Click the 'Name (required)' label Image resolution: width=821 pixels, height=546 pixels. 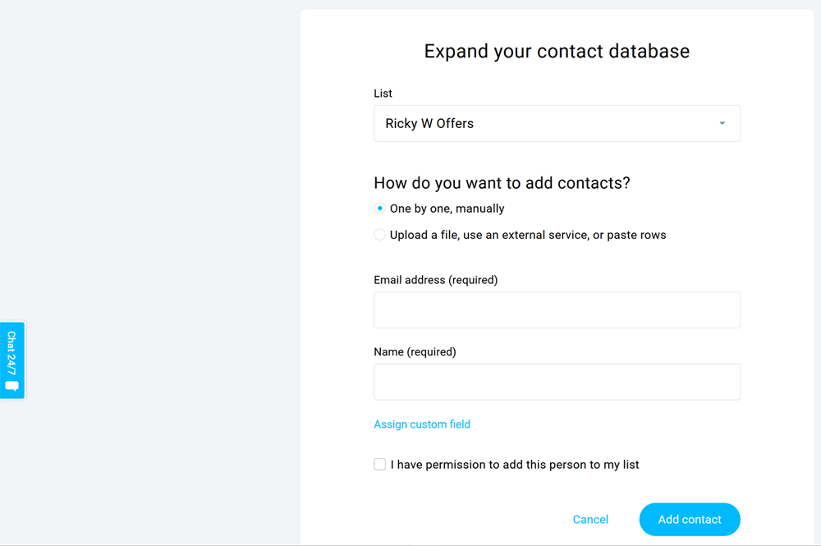click(x=415, y=352)
